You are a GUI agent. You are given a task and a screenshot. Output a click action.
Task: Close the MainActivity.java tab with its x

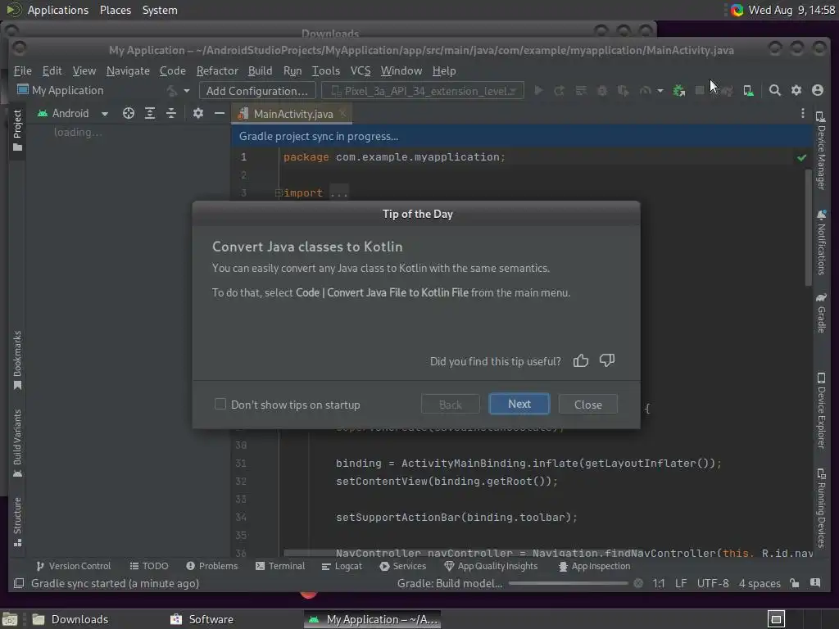coord(342,113)
